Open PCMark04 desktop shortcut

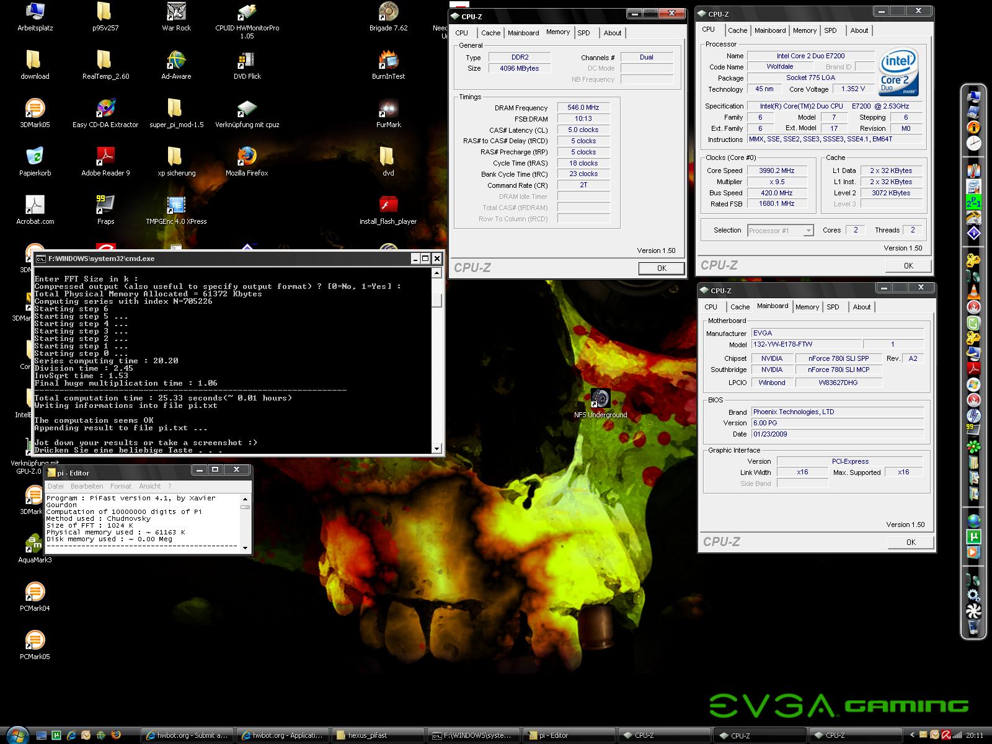coord(35,597)
